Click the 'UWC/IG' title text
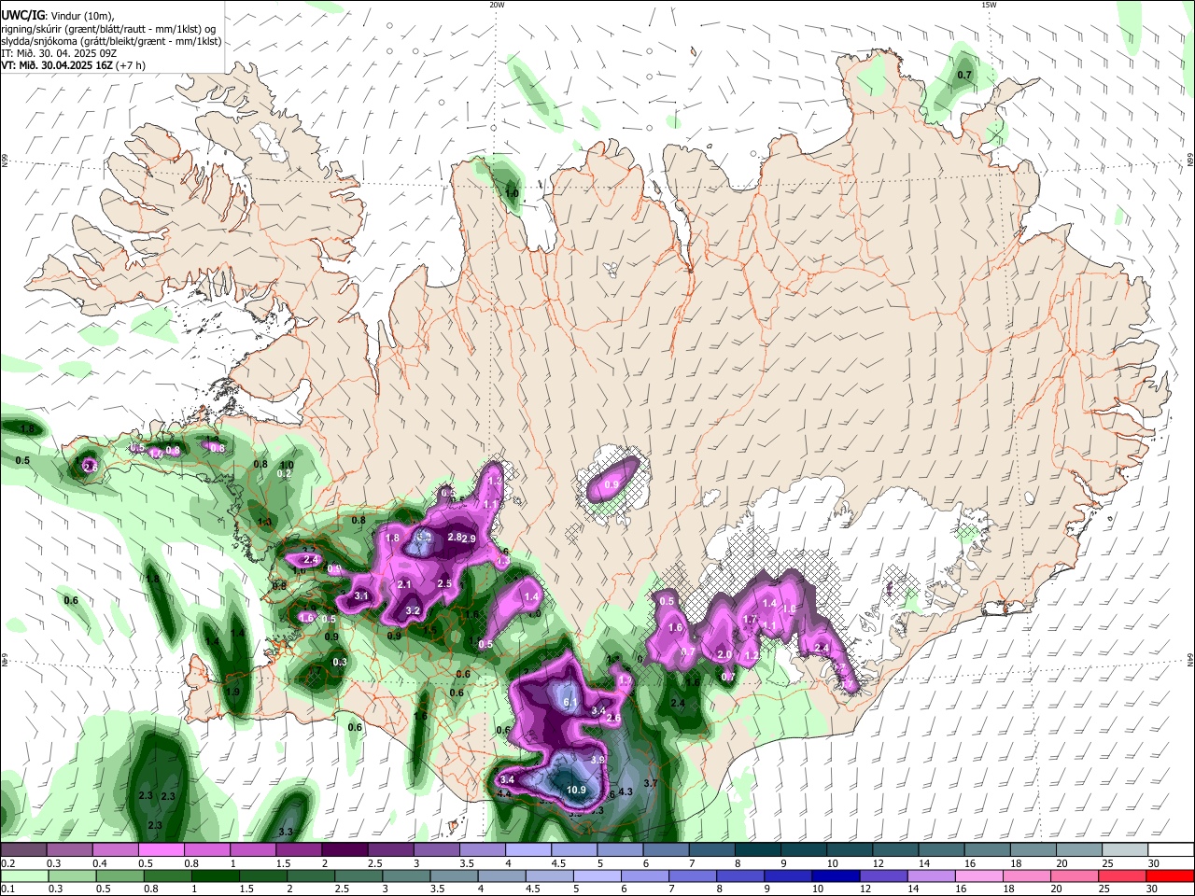The image size is (1195, 896). [22, 16]
